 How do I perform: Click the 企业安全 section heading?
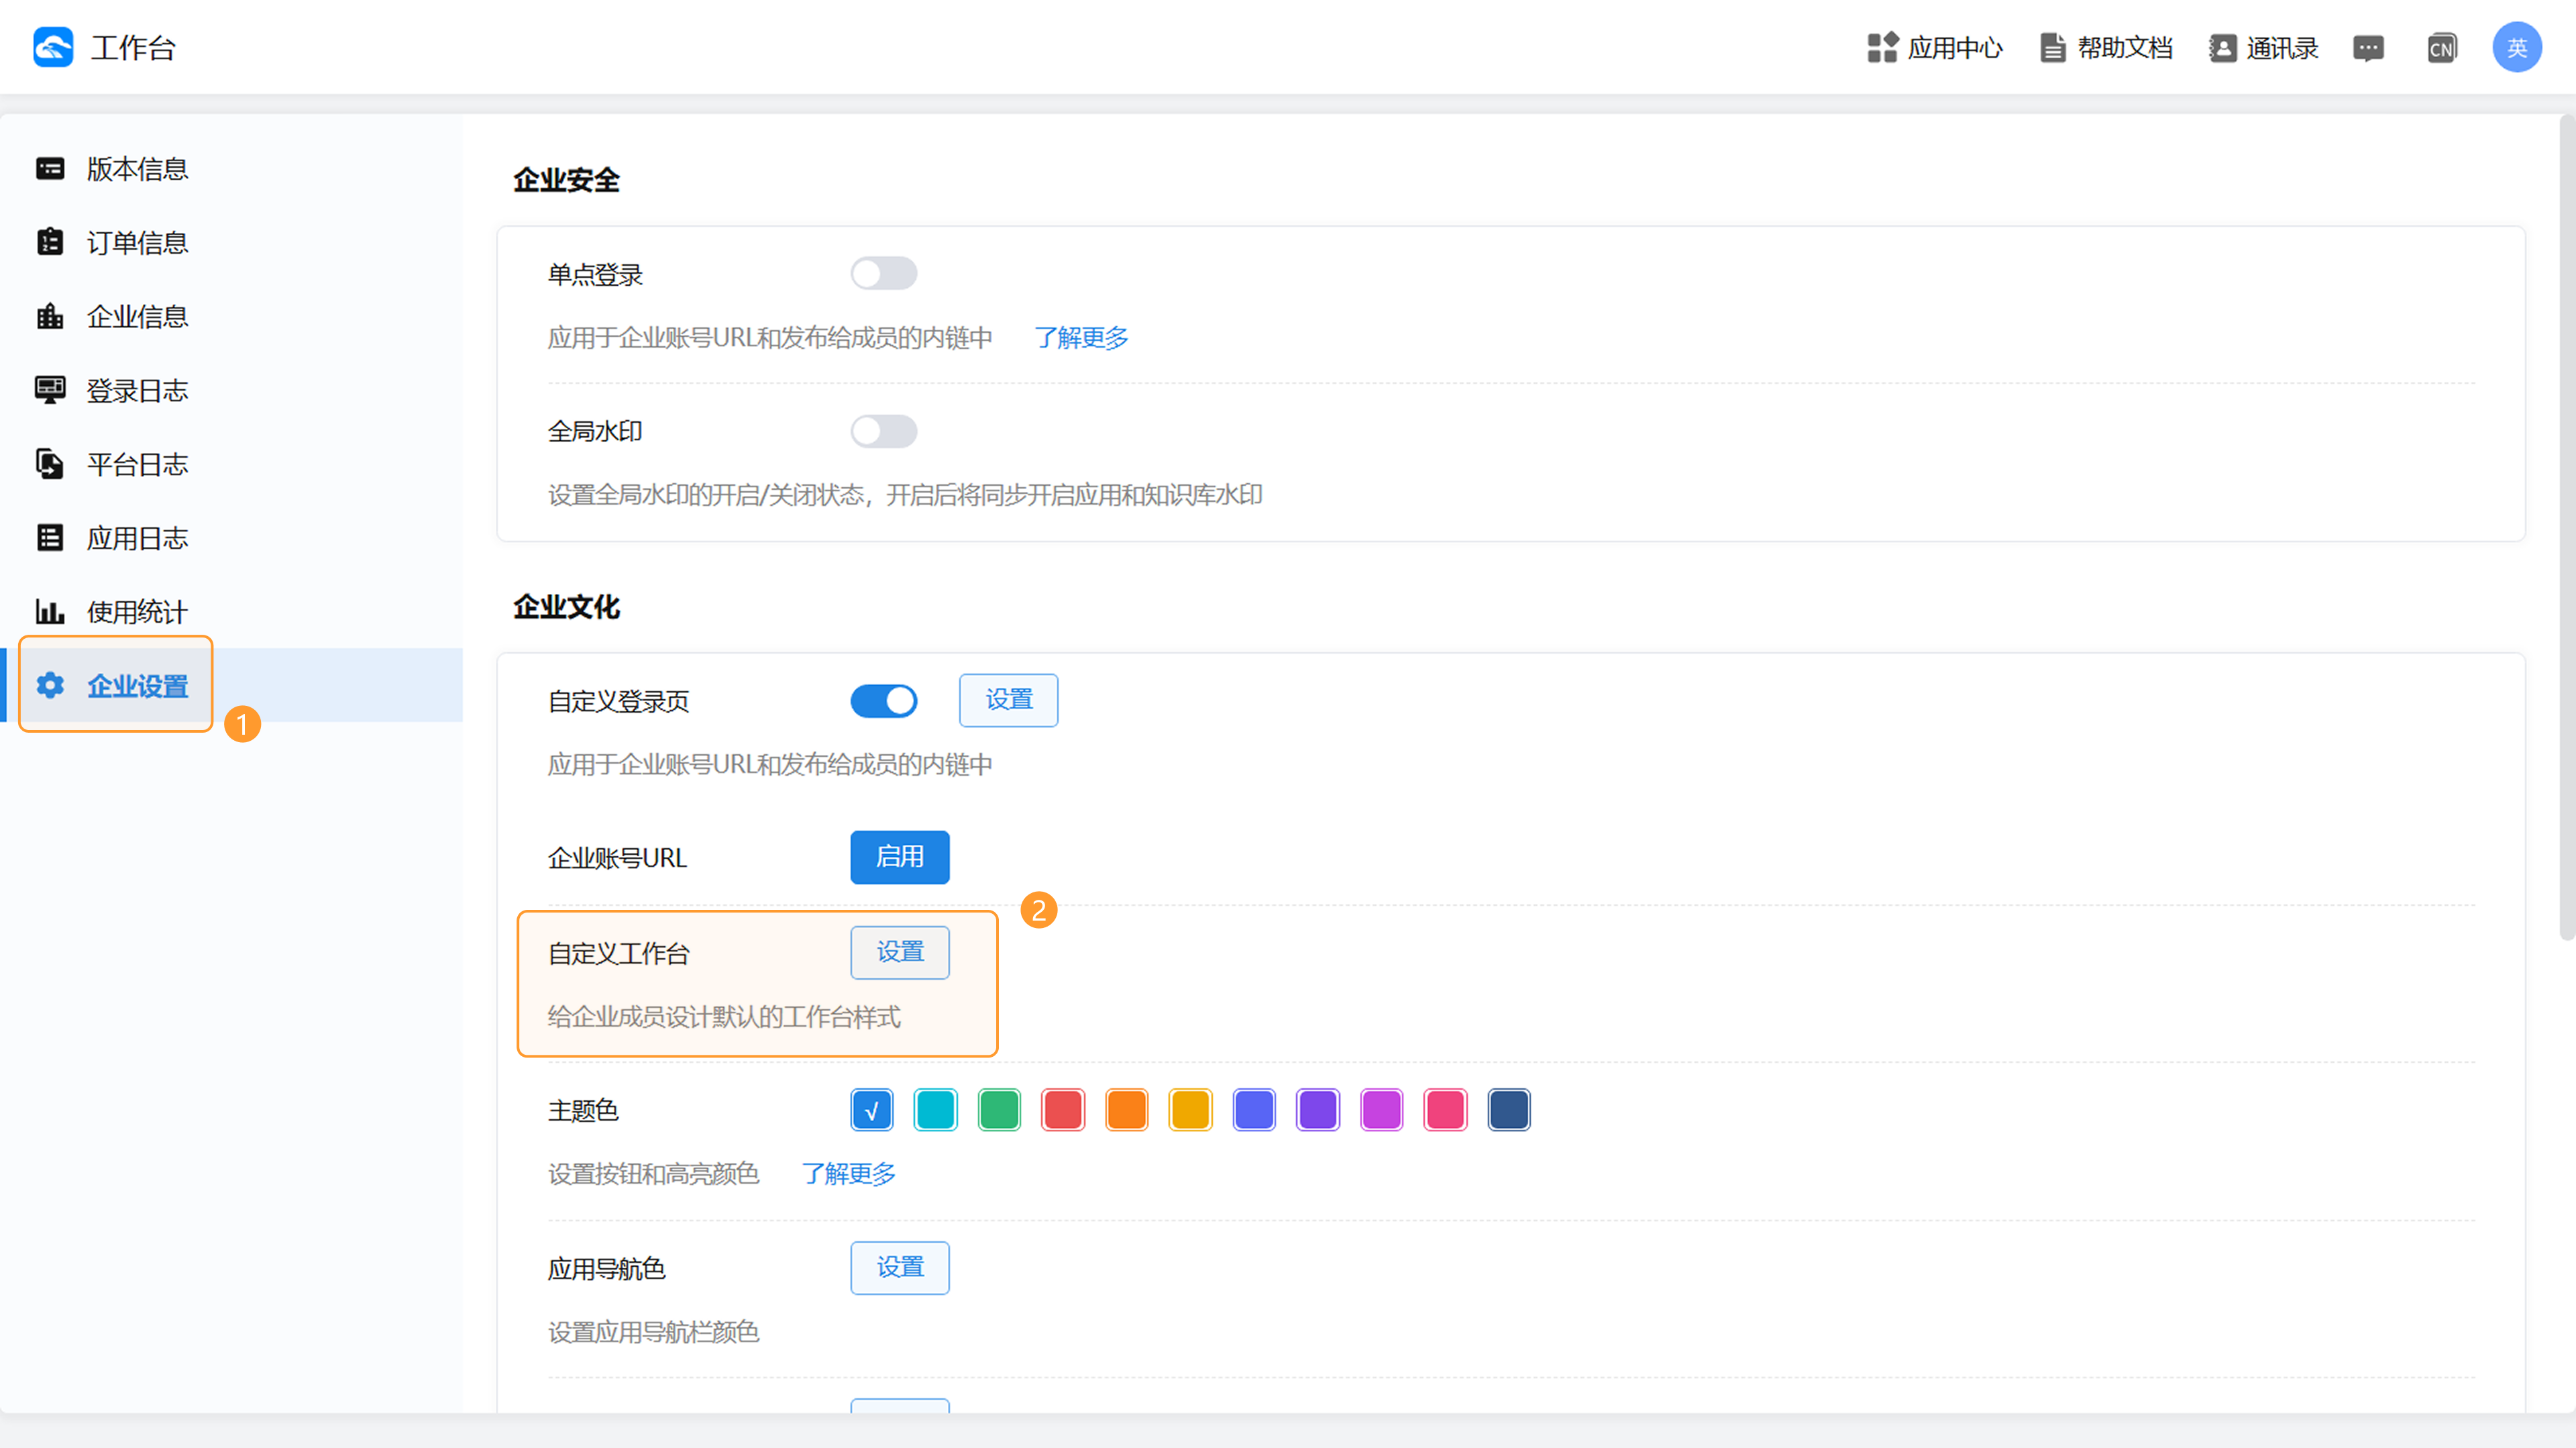[x=567, y=180]
